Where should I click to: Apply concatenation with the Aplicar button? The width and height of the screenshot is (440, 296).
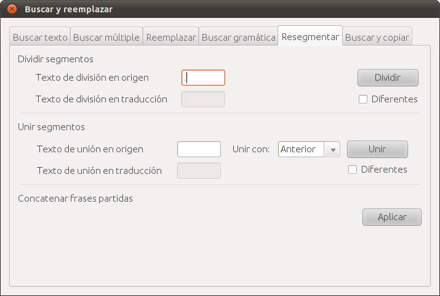point(392,217)
